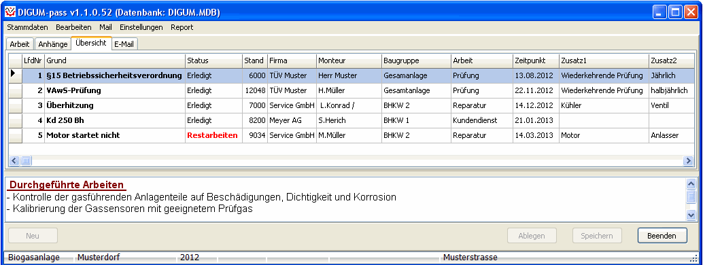This screenshot has height=265, width=703.
Task: Switch to the Arbeit tab
Action: [20, 44]
